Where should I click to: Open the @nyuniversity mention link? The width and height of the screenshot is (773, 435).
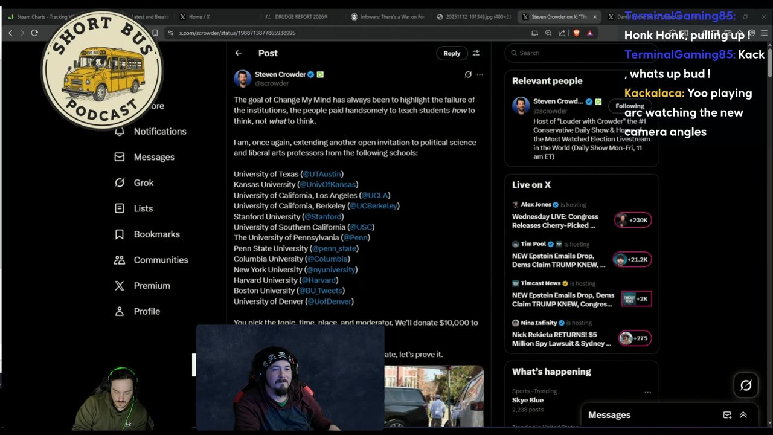pos(330,269)
